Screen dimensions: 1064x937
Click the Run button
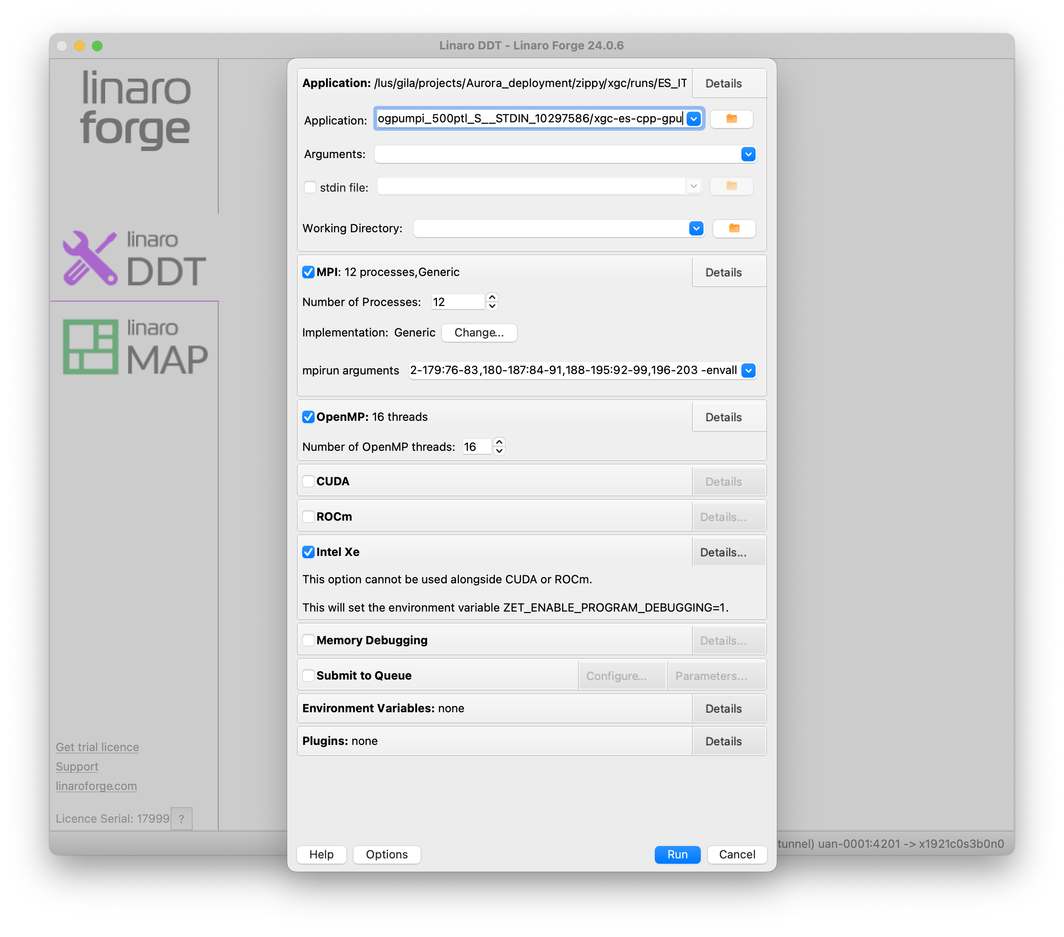click(x=677, y=855)
